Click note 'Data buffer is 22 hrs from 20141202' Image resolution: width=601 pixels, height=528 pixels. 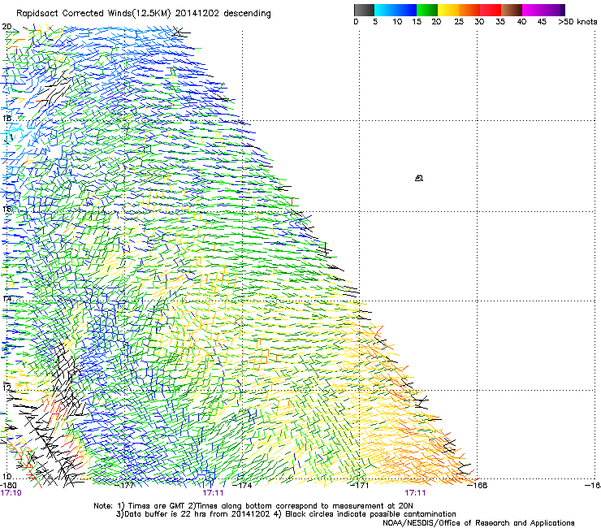click(193, 514)
